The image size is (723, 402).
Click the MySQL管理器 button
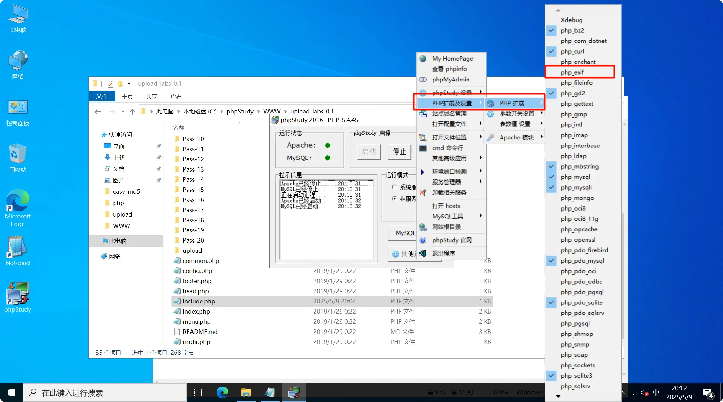point(402,233)
